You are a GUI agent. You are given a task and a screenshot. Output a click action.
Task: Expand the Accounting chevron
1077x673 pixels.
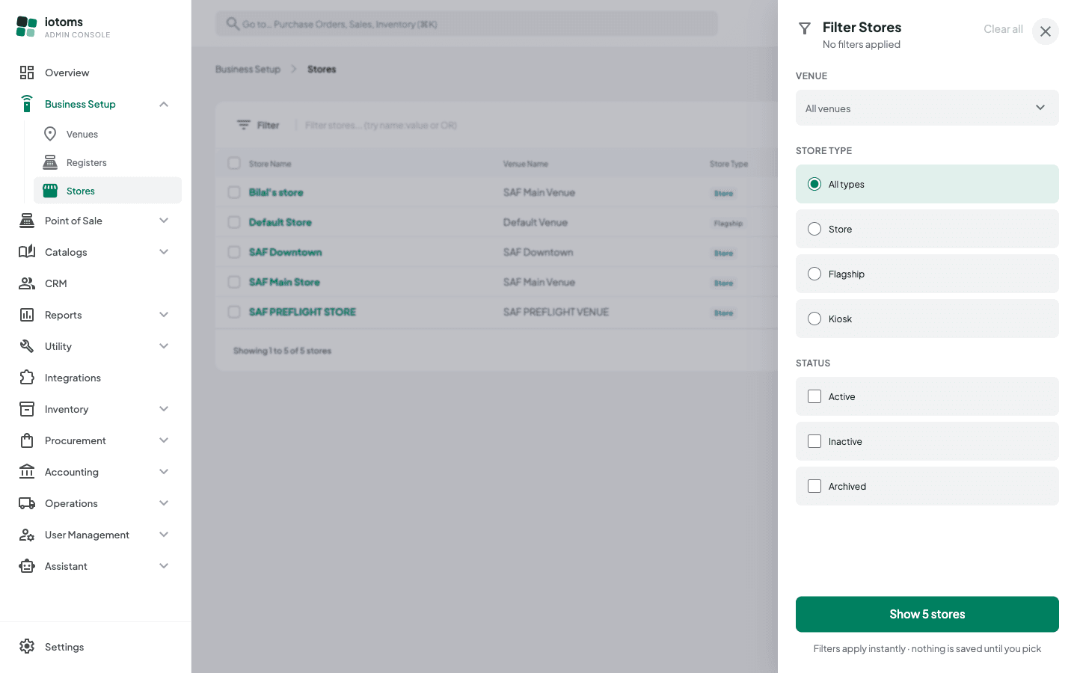[x=164, y=472]
